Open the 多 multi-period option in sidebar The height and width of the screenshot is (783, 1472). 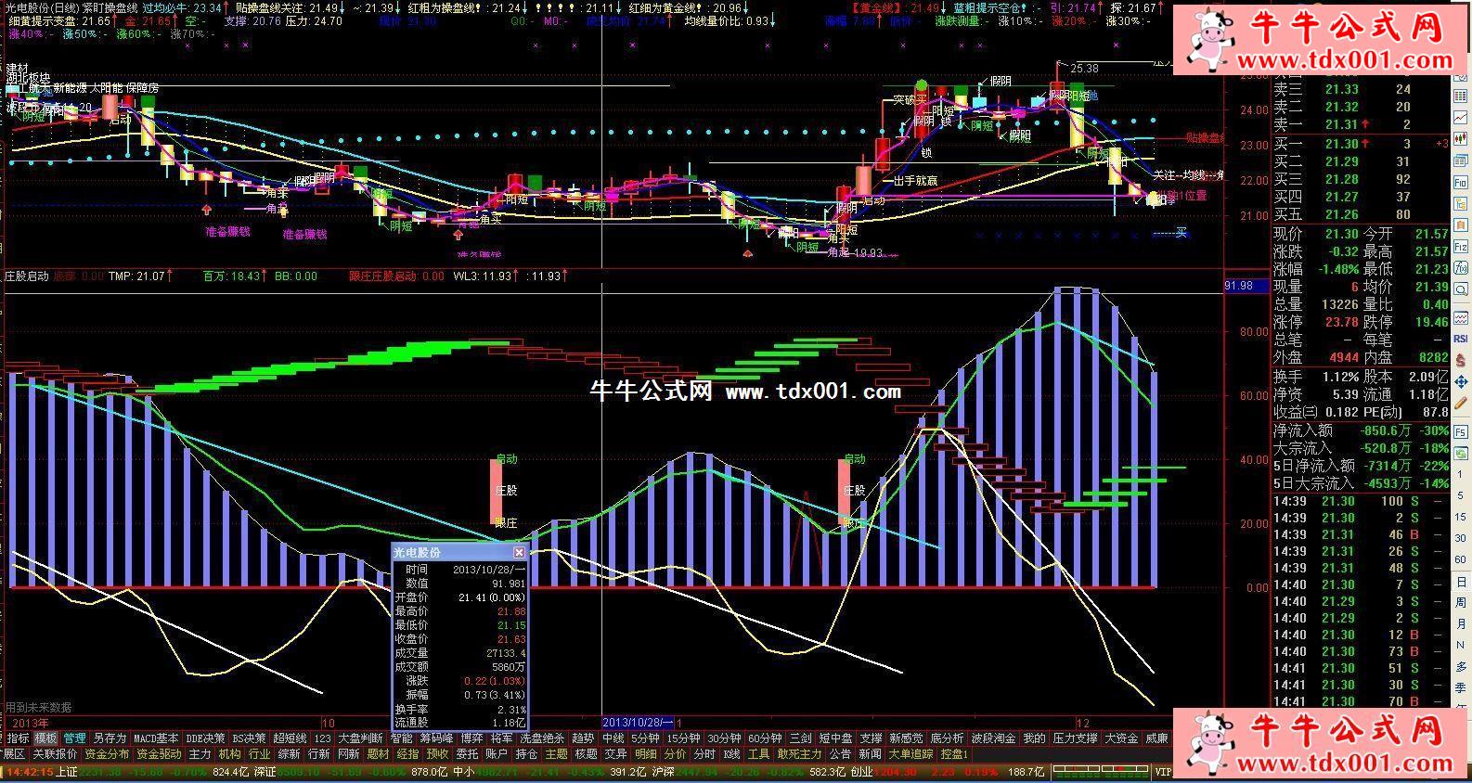(1460, 667)
